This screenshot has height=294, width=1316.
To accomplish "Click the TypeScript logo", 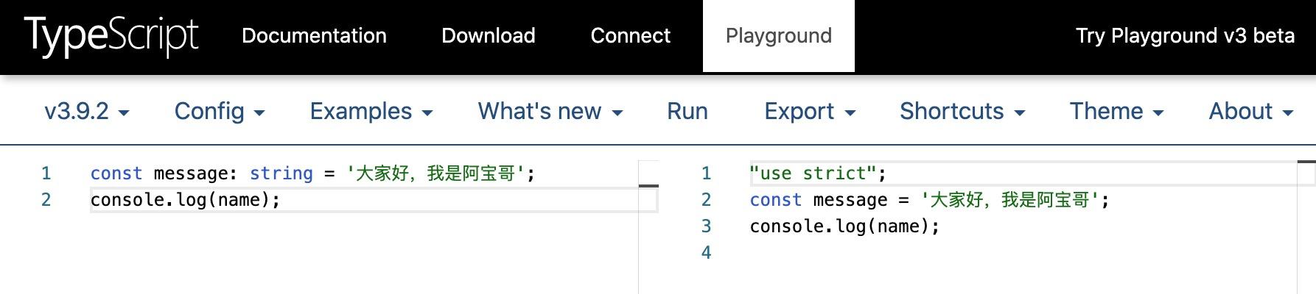I will point(111,36).
